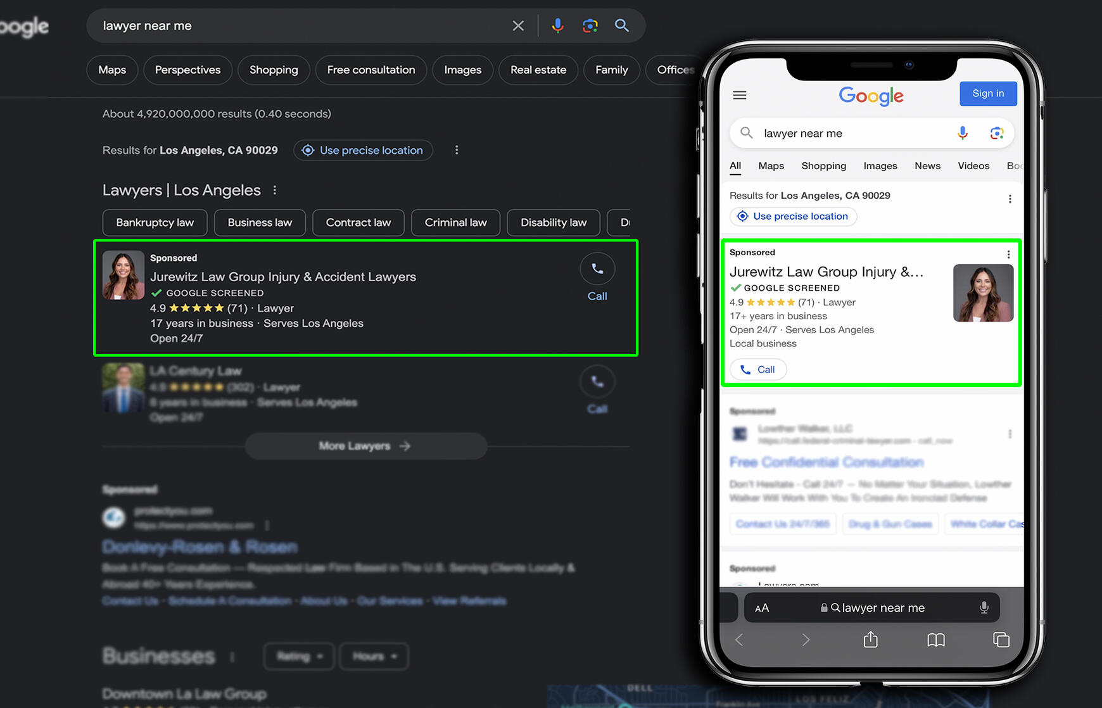Filter by Criminal law
The height and width of the screenshot is (708, 1102).
(455, 223)
